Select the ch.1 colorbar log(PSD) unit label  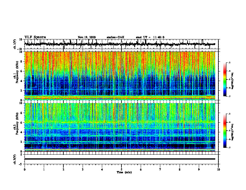coord(233,81)
